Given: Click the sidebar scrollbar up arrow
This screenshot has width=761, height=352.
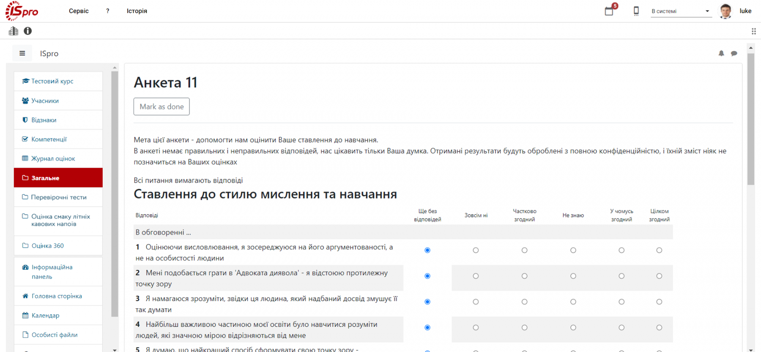Looking at the screenshot, I should (115, 67).
